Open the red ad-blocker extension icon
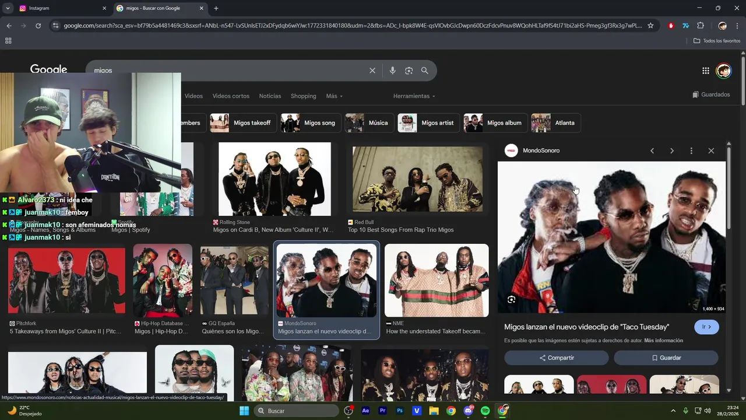Viewport: 746px width, 420px height. pyautogui.click(x=671, y=26)
